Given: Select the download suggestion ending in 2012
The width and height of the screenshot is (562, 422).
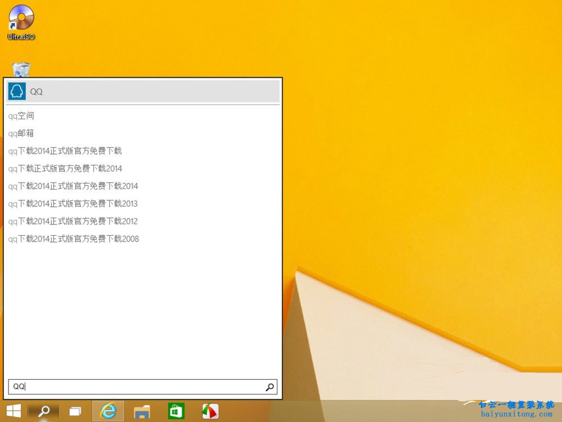Looking at the screenshot, I should point(73,221).
